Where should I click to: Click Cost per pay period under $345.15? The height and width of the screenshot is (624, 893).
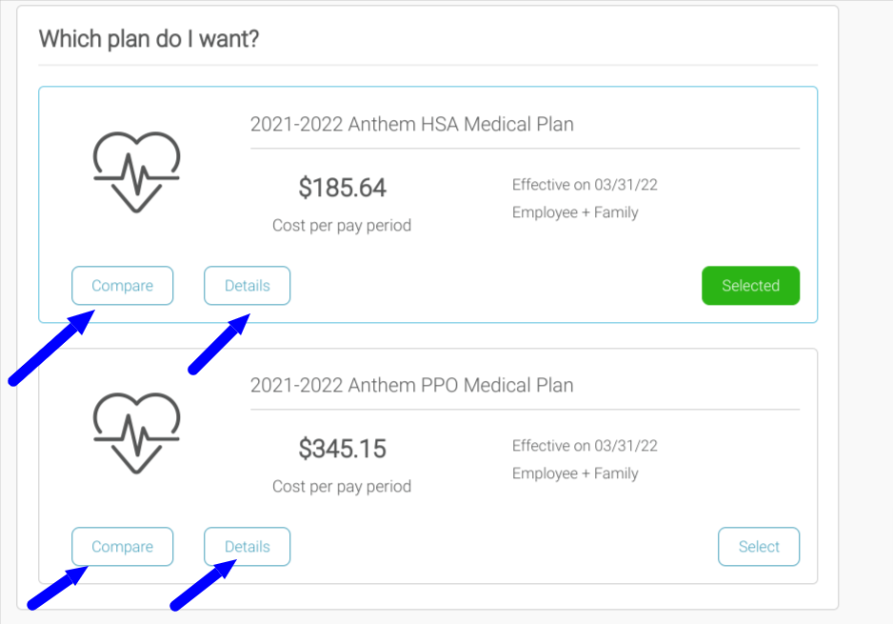click(x=342, y=487)
